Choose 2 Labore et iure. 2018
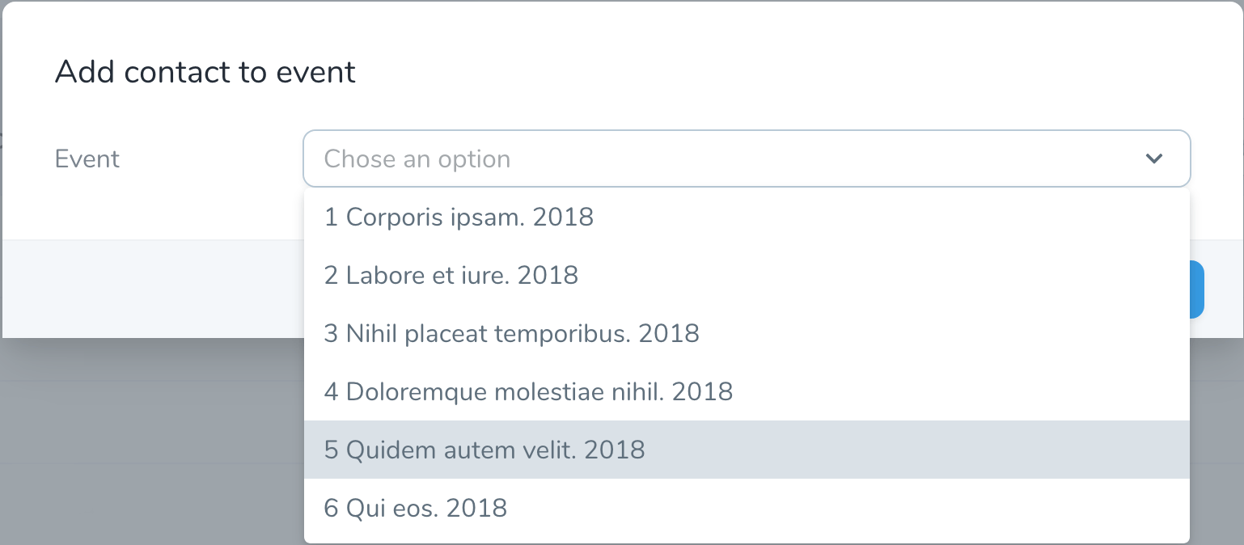 click(747, 275)
